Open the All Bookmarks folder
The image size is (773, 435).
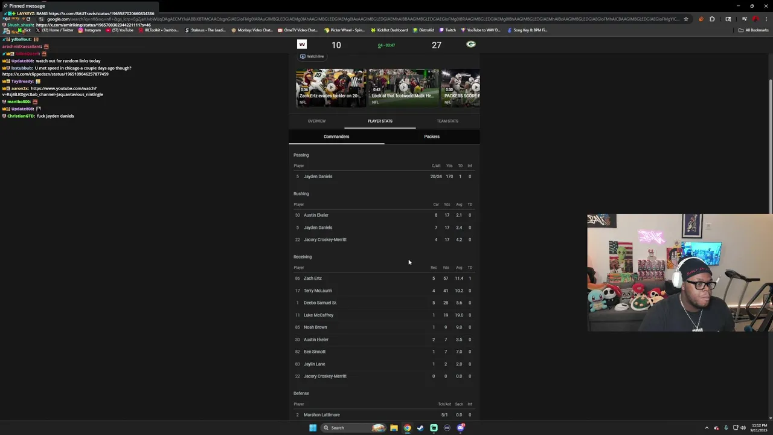(753, 30)
